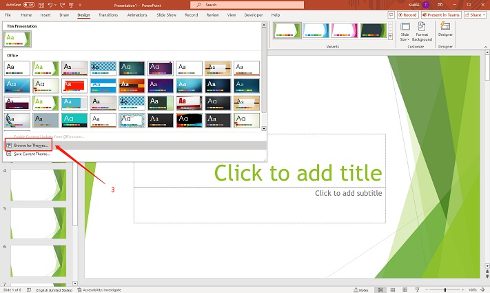Image resolution: width=490 pixels, height=293 pixels.
Task: Click the zoom slider handle
Action: click(x=445, y=290)
